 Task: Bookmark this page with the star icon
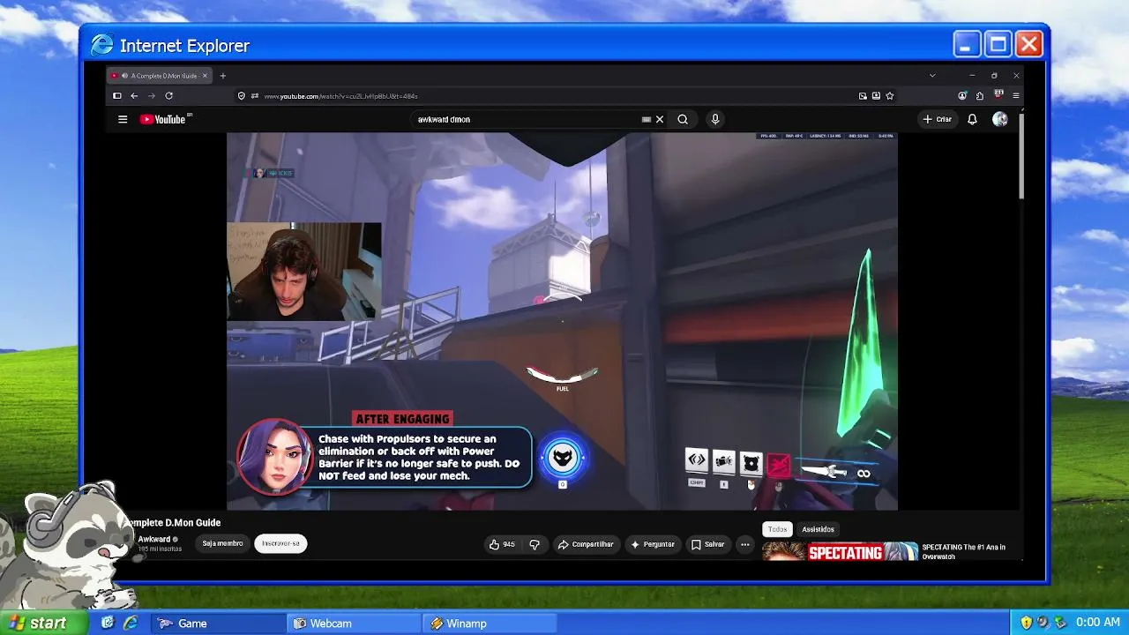(890, 95)
